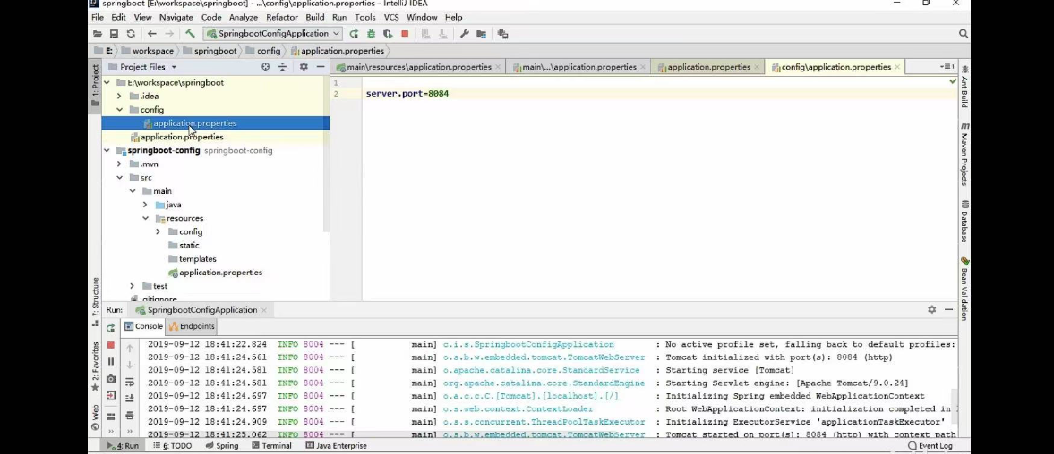
Task: Click the green Debug bug icon
Action: click(x=371, y=34)
